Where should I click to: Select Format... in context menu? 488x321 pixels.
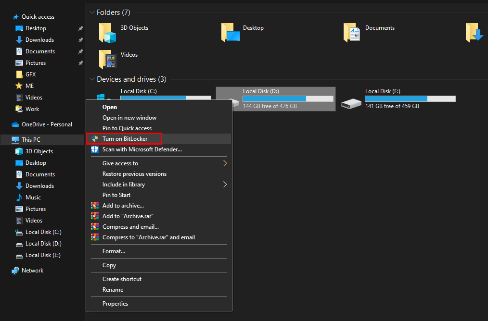tap(114, 251)
